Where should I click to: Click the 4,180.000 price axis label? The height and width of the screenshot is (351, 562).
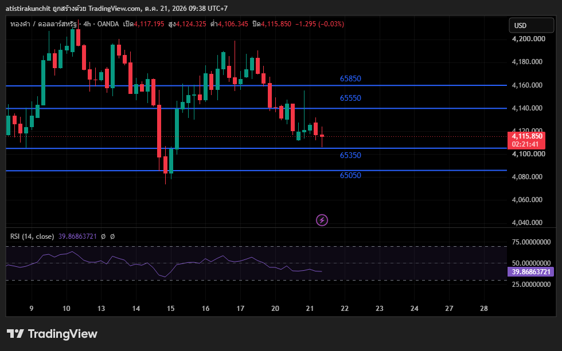(x=527, y=62)
